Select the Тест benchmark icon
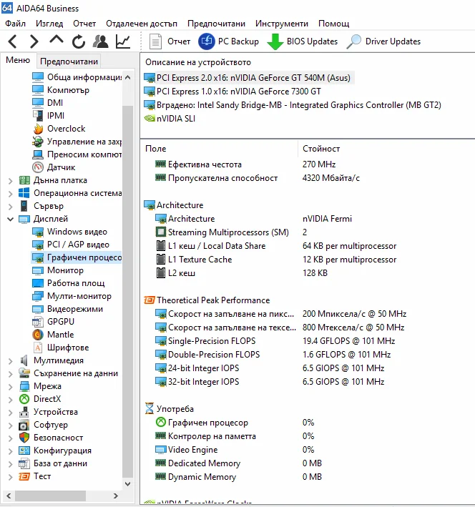475x507 pixels. tap(24, 476)
